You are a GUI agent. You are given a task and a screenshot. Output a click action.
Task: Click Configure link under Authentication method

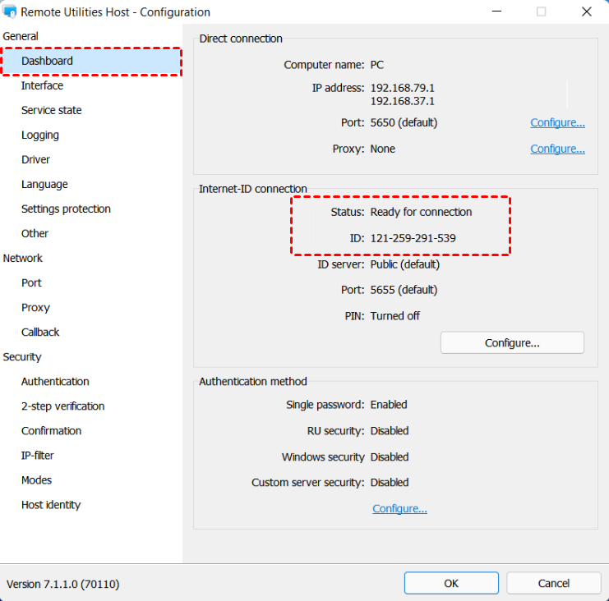coord(399,509)
